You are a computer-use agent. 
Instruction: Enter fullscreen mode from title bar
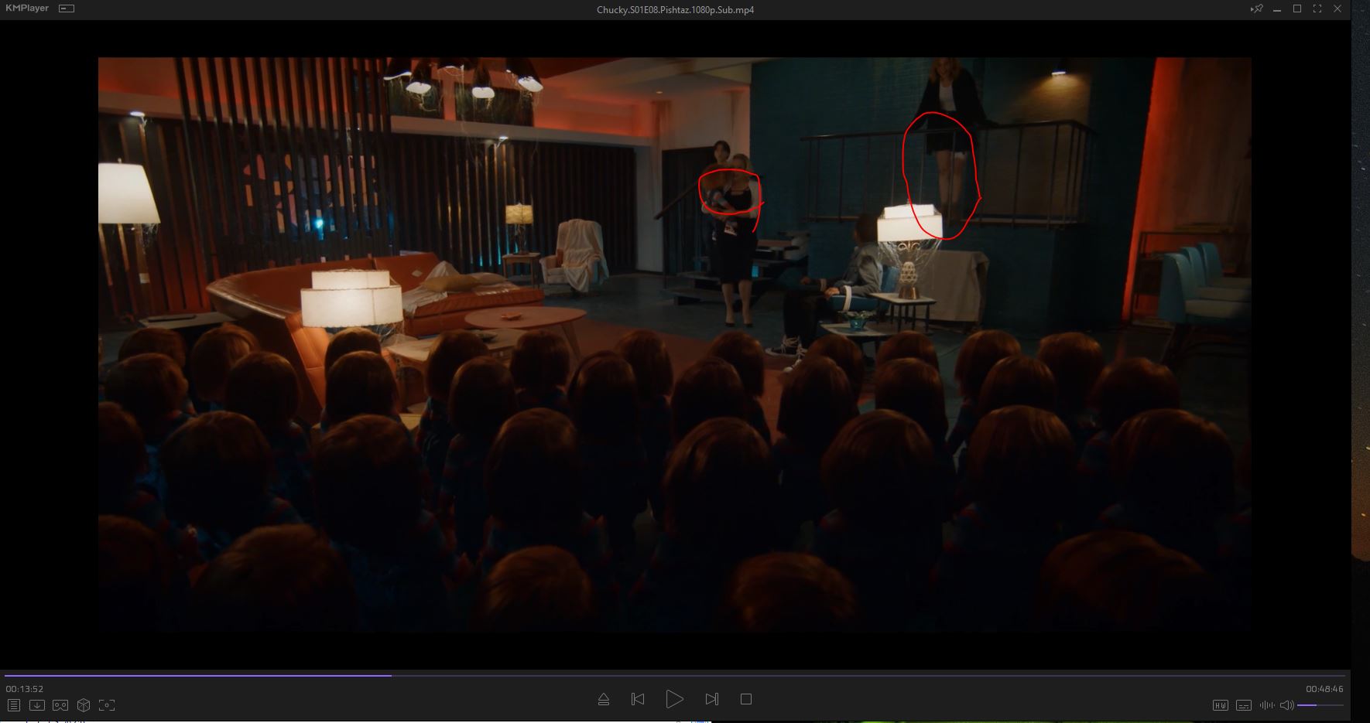point(1317,9)
